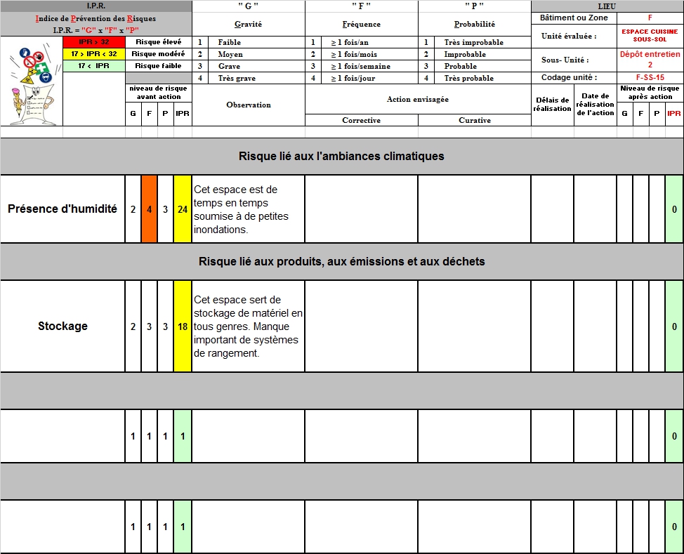The image size is (684, 554).
Task: Select the 'Corrective' column header
Action: [x=361, y=120]
